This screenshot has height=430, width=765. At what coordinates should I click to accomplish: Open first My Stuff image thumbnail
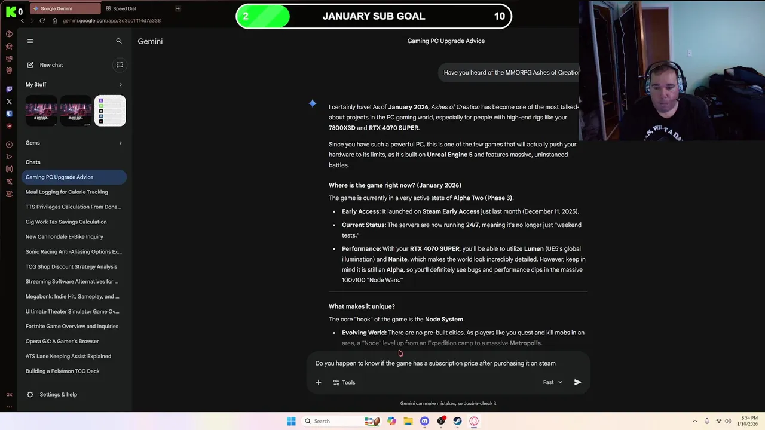(x=41, y=110)
